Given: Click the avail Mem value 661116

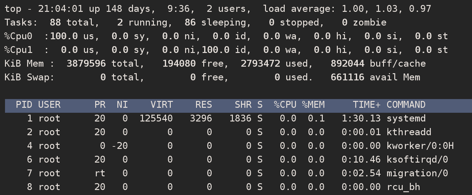Looking at the screenshot, I should coord(347,77).
